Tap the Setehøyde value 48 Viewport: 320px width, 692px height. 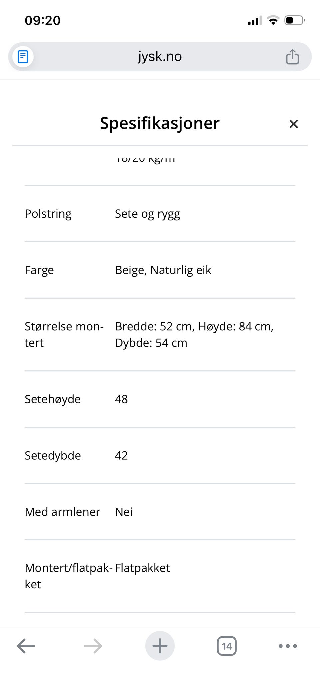coord(121,399)
